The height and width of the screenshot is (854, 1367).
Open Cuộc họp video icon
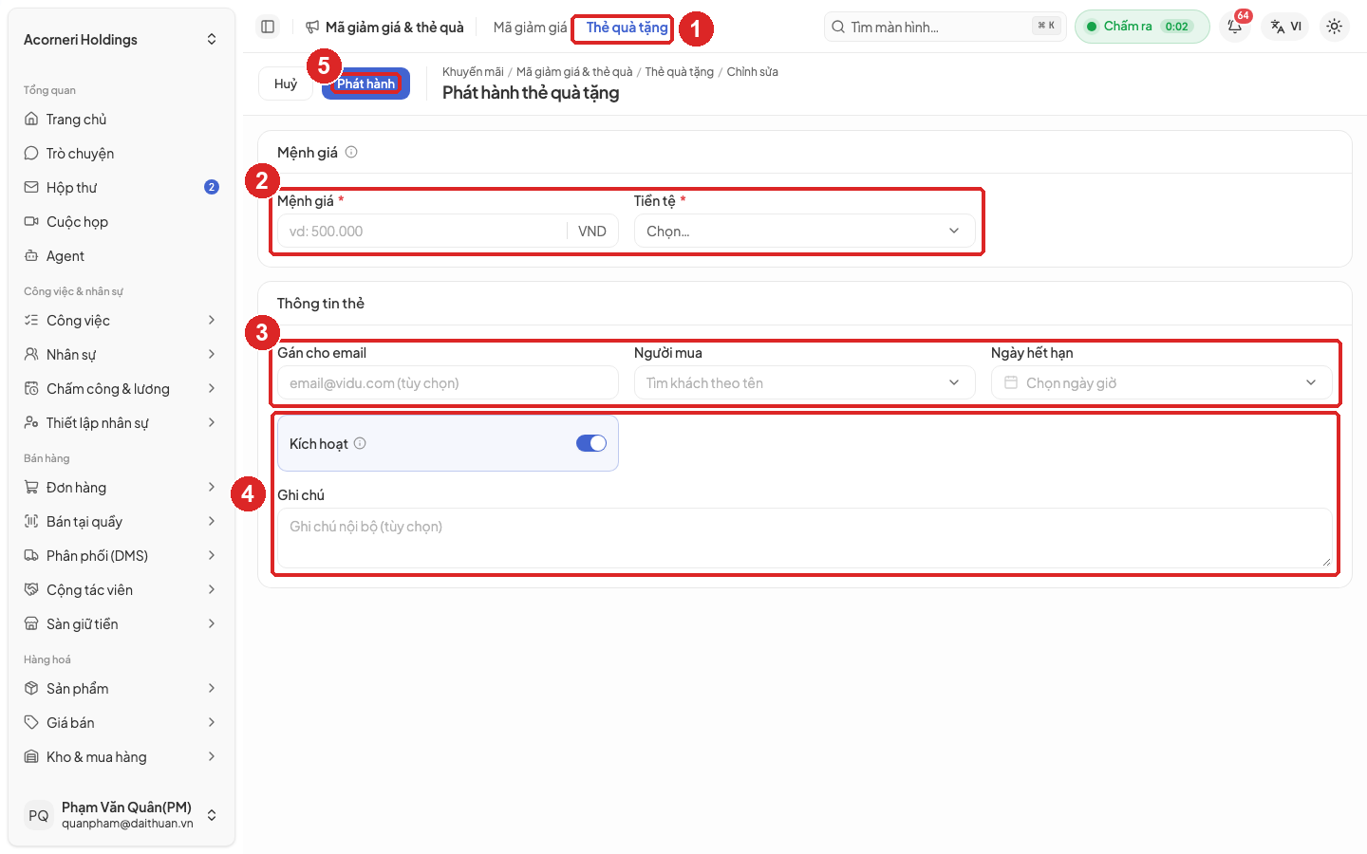tap(31, 222)
